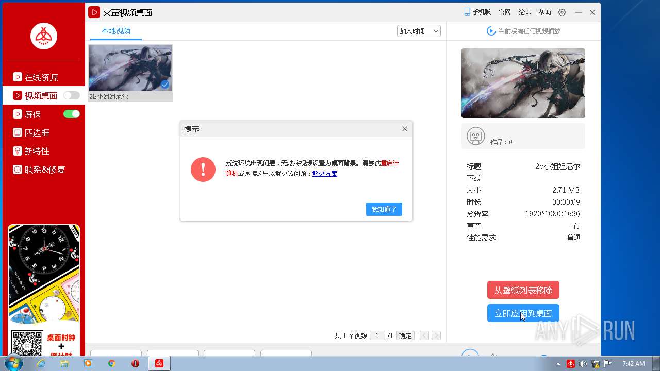This screenshot has height=371, width=660.
Task: Switch to the 本地视频 tab
Action: pos(116,31)
